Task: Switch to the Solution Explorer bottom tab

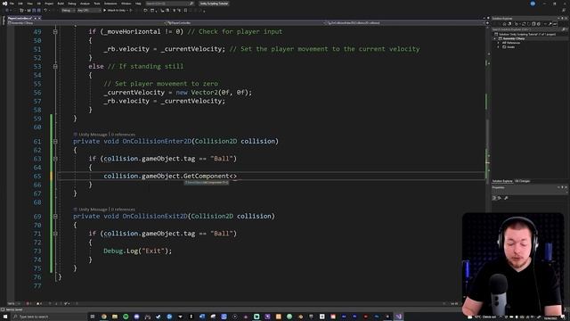Action: pyautogui.click(x=502, y=181)
